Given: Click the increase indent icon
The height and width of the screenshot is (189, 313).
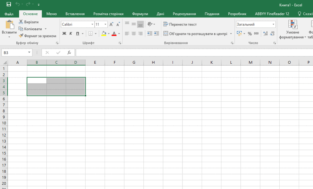Looking at the screenshot, I should coord(156,33).
